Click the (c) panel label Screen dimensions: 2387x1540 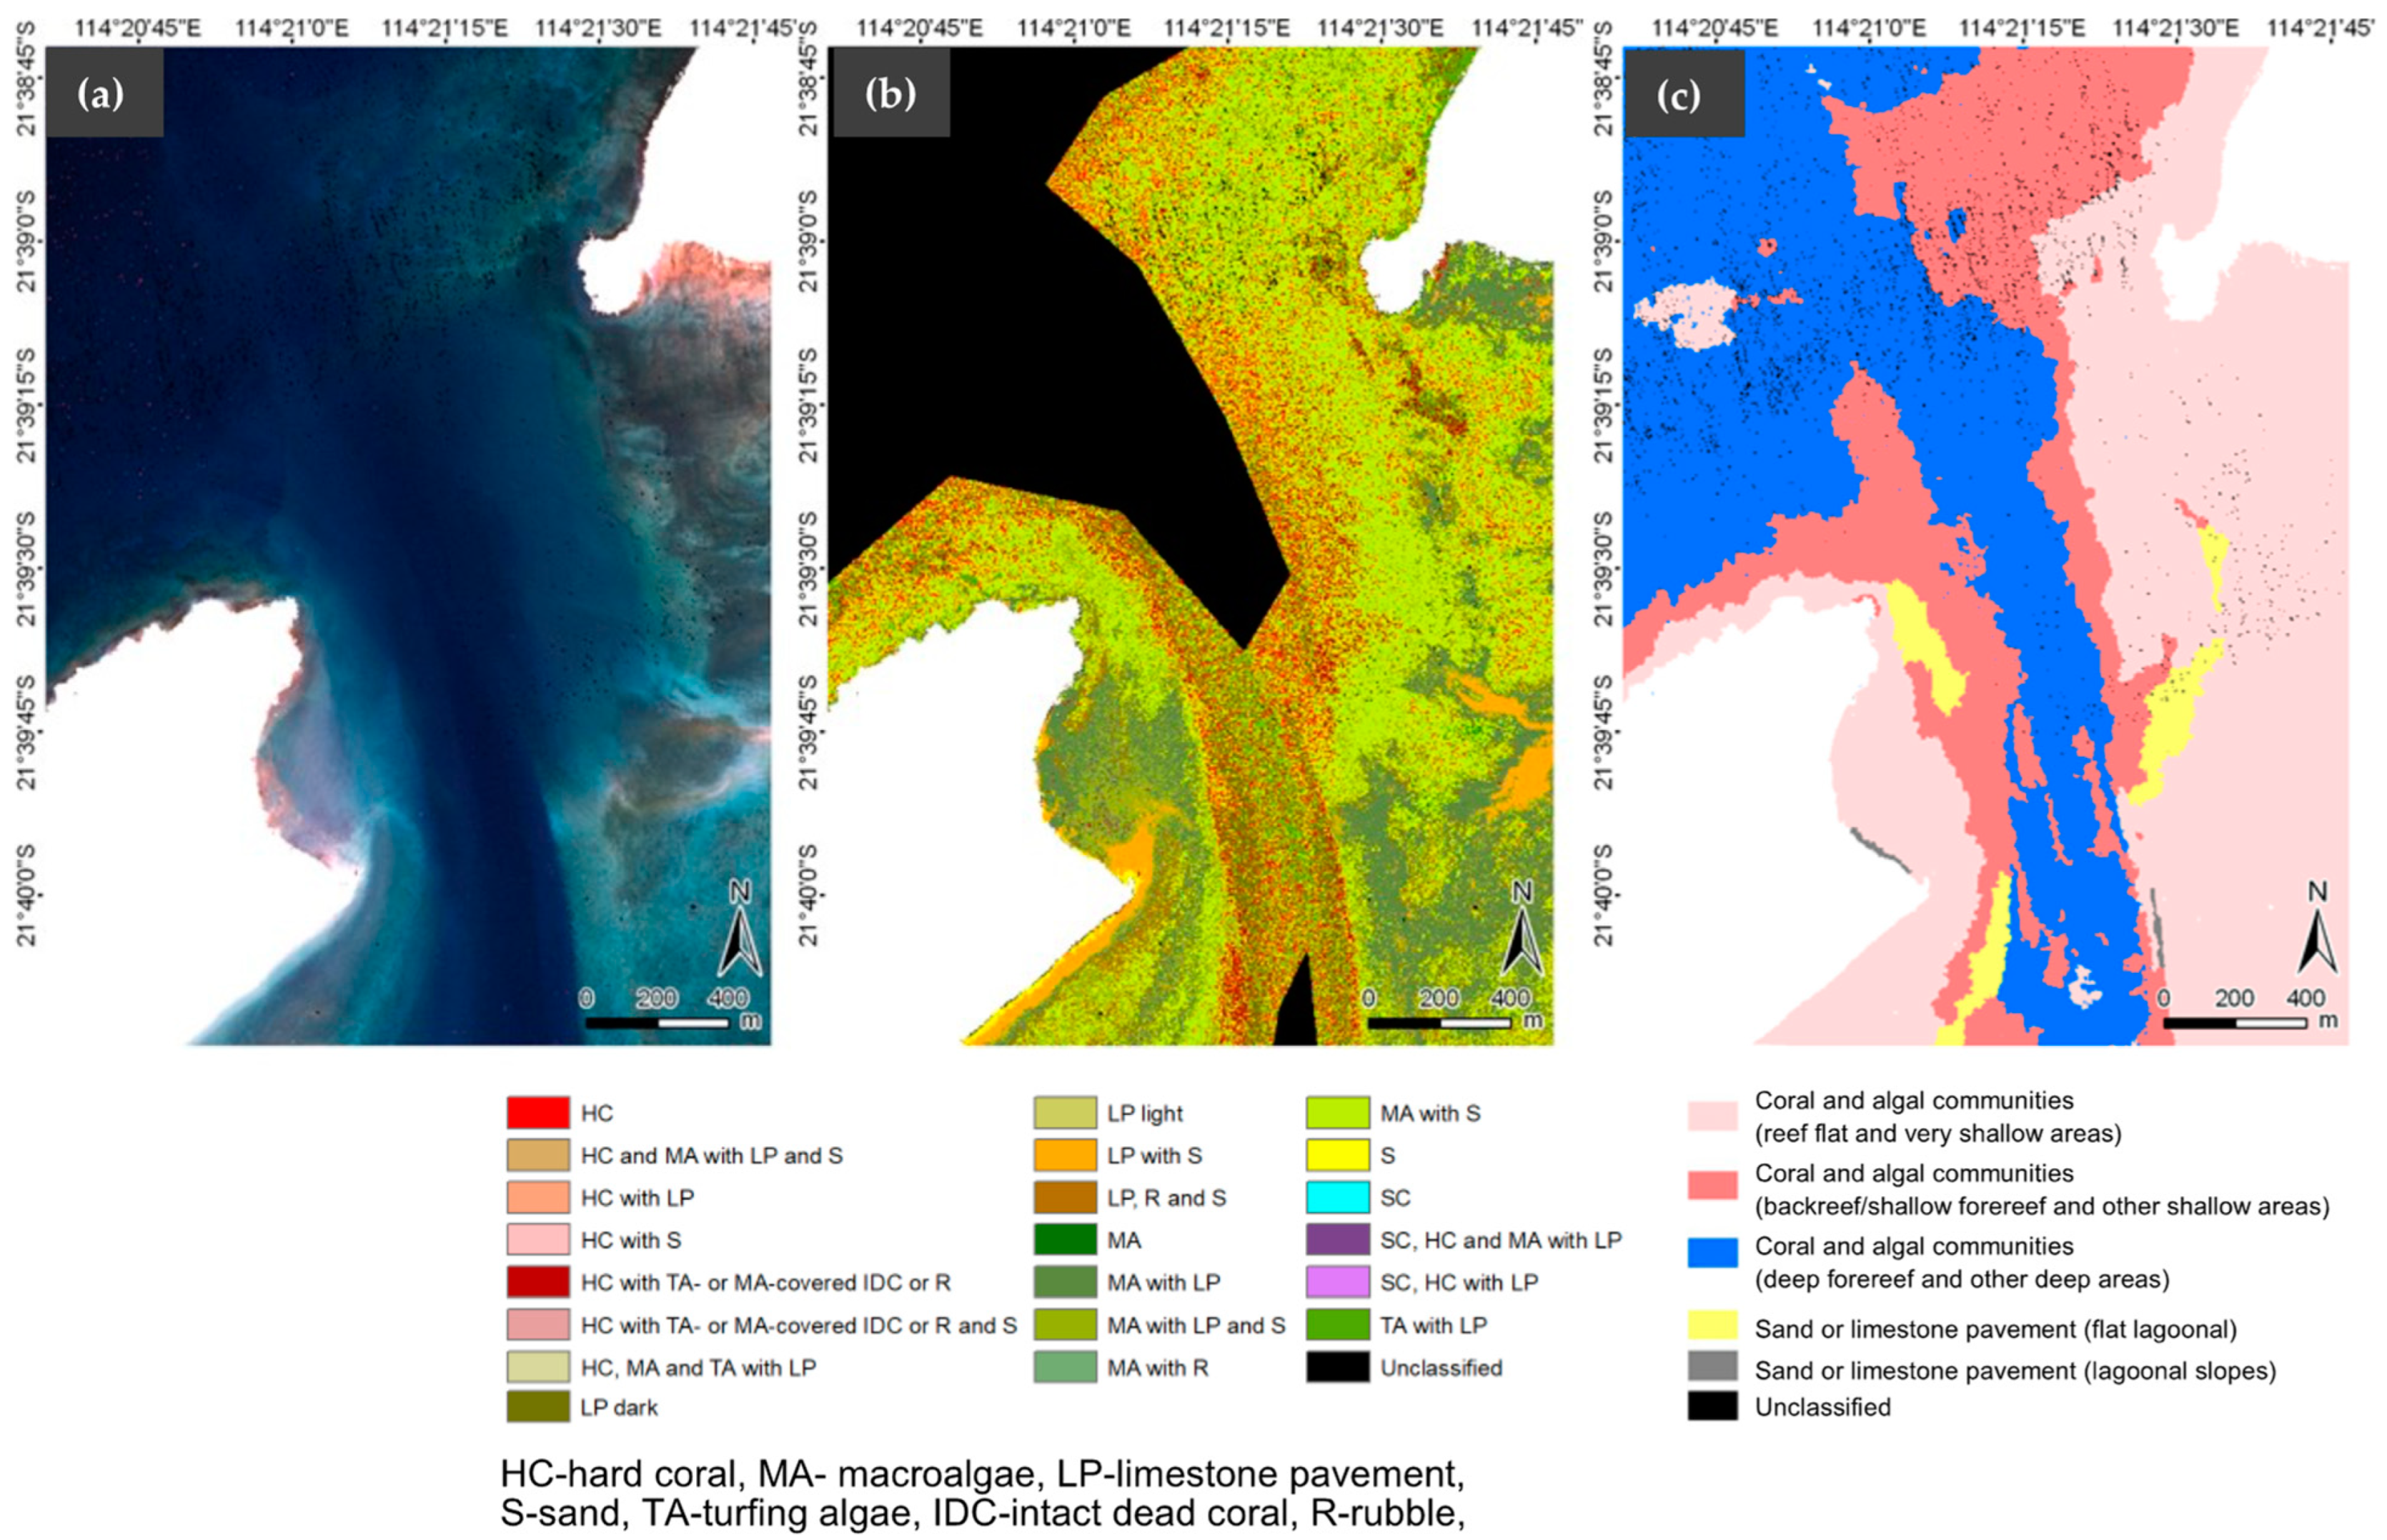pyautogui.click(x=1683, y=92)
